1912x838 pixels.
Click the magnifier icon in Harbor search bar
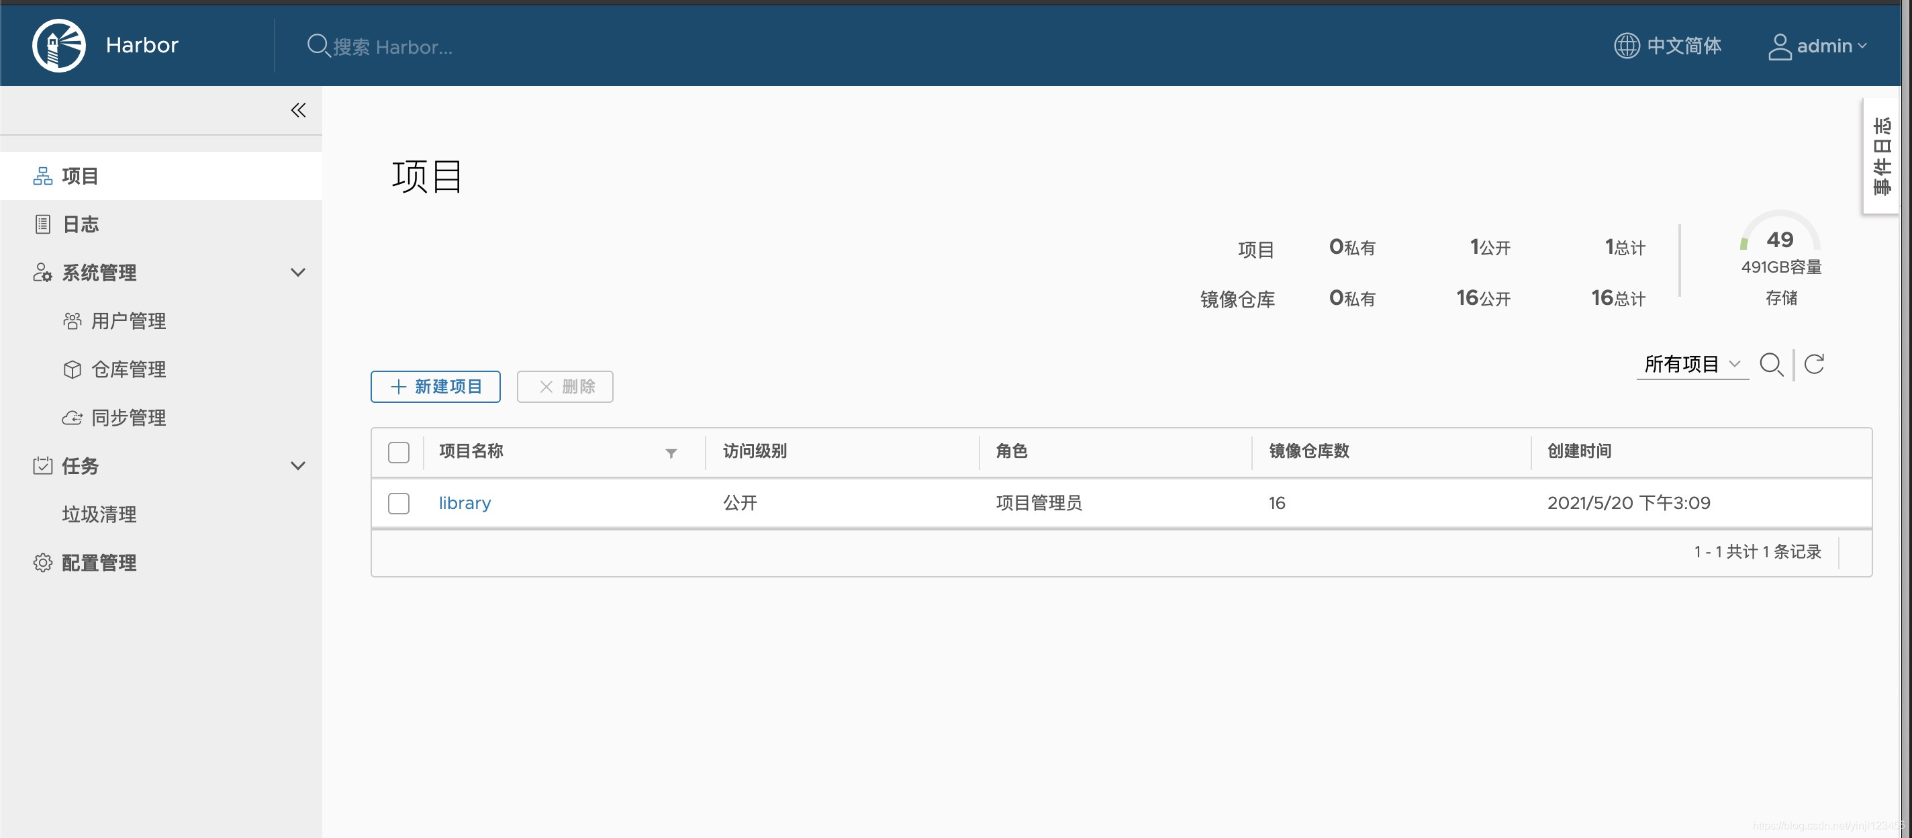[318, 46]
